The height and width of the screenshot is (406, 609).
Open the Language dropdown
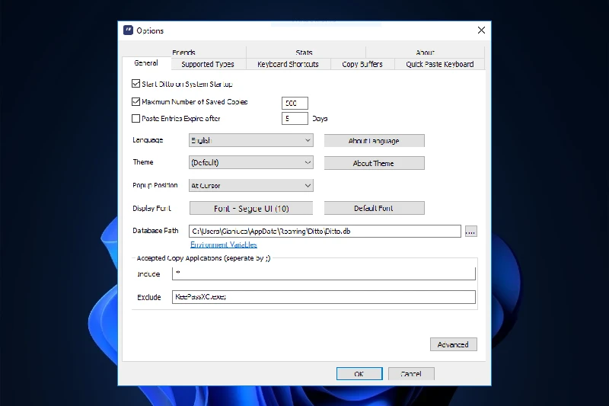point(251,140)
